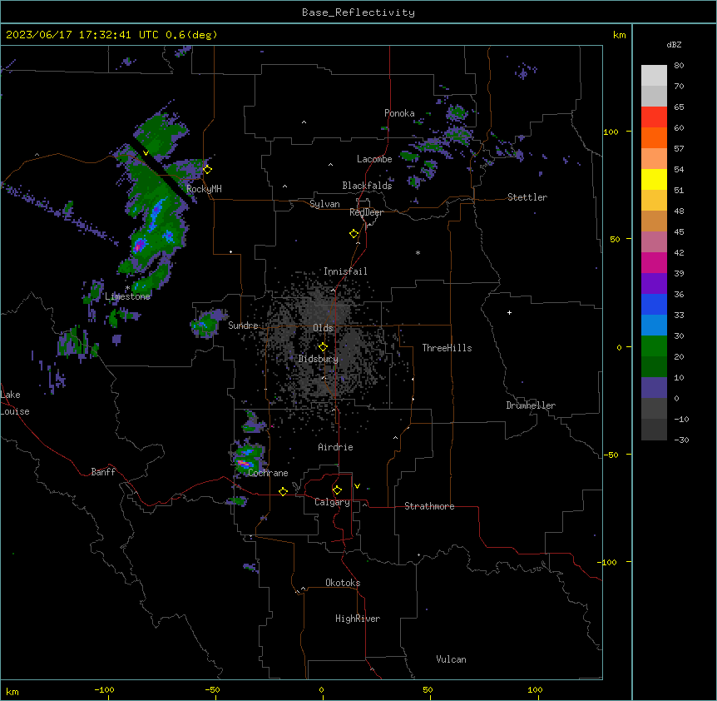This screenshot has width=717, height=701.
Task: Click the Lacombe label
Action: [x=374, y=159]
